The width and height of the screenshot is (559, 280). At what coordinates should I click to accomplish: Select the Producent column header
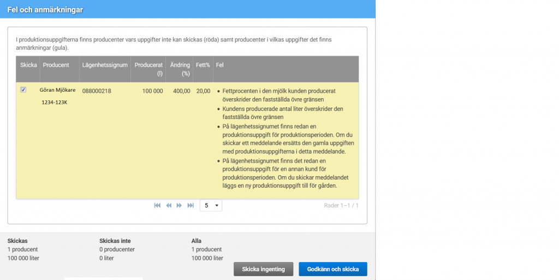[x=60, y=69]
